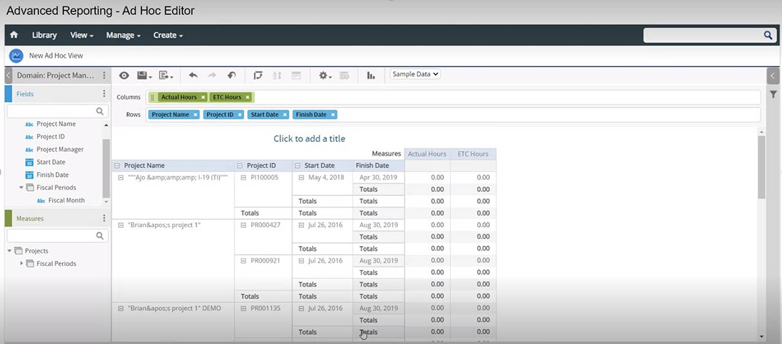The width and height of the screenshot is (782, 344).
Task: Expand the right filters panel arrow
Action: (x=773, y=75)
